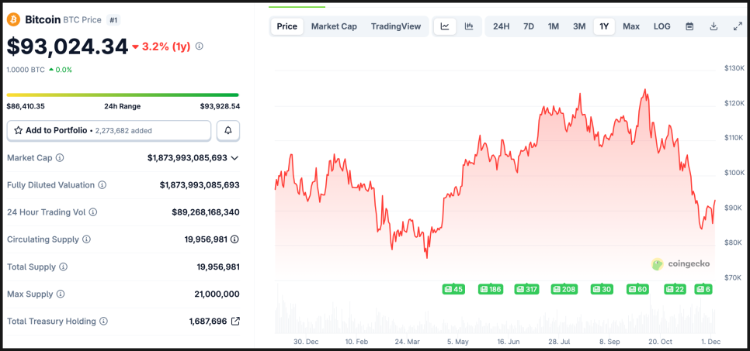
Task: Switch to the line chart view icon
Action: [x=445, y=26]
